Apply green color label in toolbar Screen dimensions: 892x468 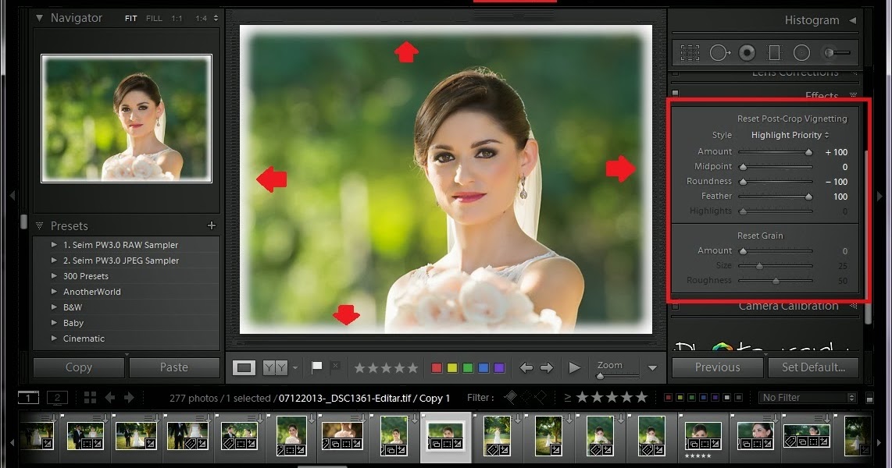[468, 368]
